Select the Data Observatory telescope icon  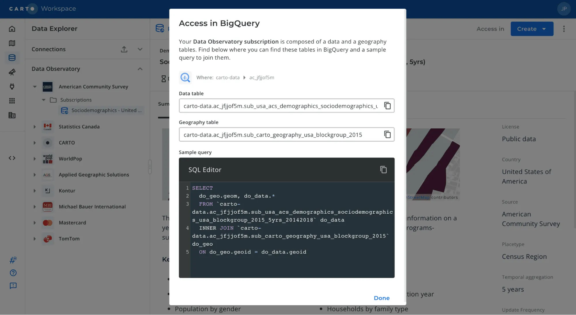coord(12,72)
